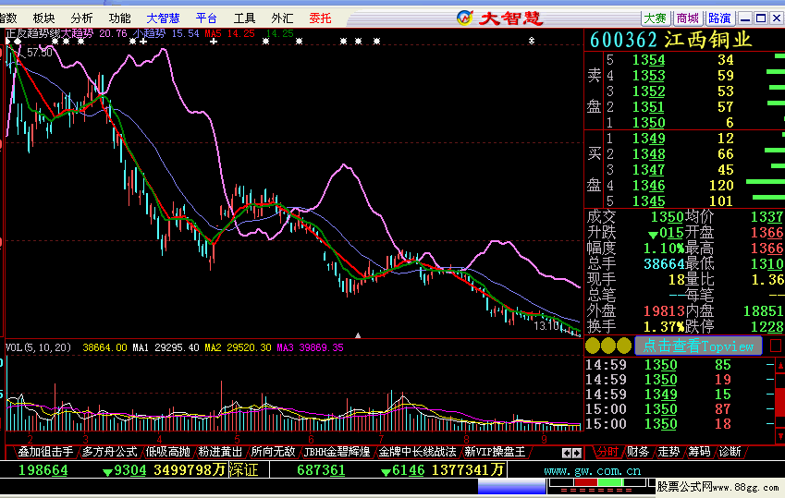785x498 pixels.
Task: Click the 深证 label in the status bar
Action: click(x=244, y=470)
